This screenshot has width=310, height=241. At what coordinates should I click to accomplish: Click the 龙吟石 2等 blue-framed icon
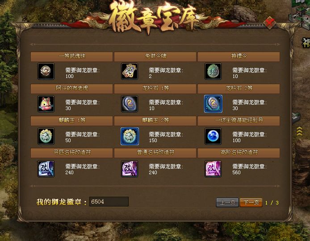[x=213, y=104]
